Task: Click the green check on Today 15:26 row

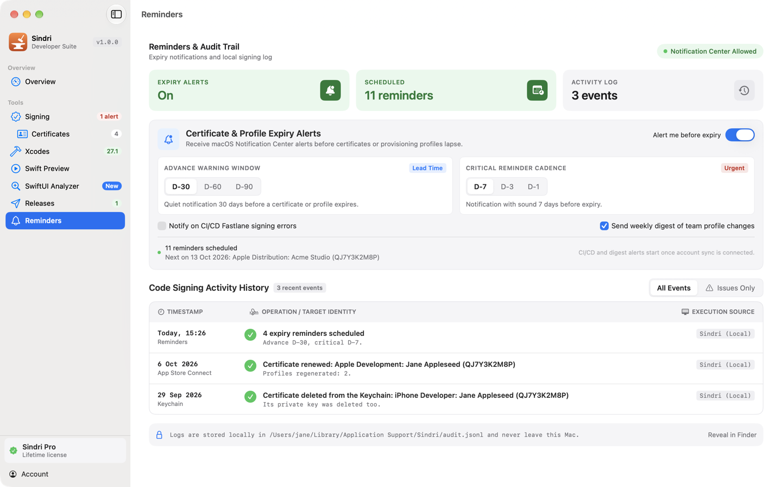Action: point(250,335)
